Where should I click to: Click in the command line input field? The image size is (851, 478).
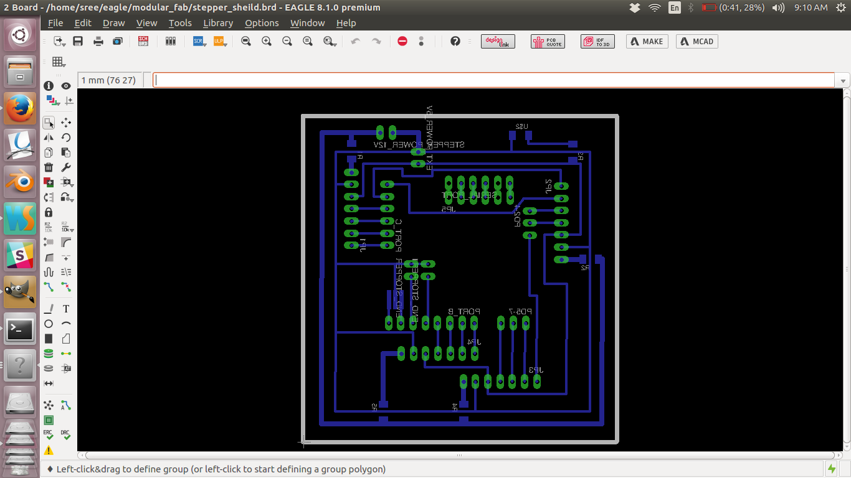click(x=493, y=80)
